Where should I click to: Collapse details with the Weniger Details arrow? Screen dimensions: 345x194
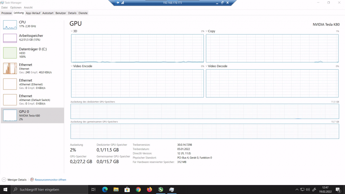(4, 180)
